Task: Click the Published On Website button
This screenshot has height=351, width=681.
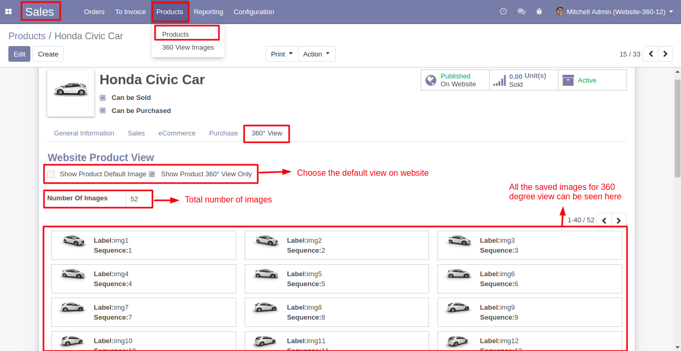Action: coord(455,80)
